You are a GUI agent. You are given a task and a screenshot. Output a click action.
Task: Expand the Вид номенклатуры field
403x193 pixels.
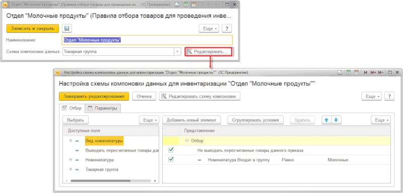coord(70,141)
